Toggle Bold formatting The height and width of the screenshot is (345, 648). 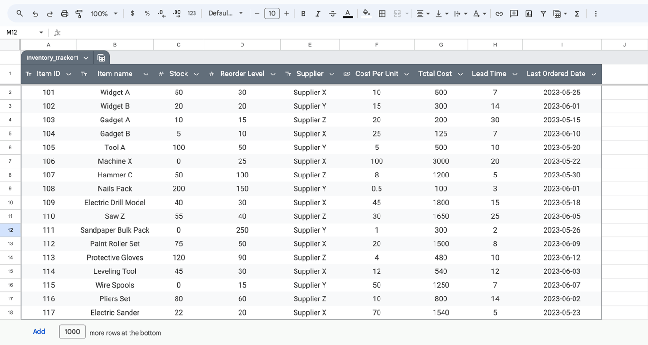click(x=303, y=14)
